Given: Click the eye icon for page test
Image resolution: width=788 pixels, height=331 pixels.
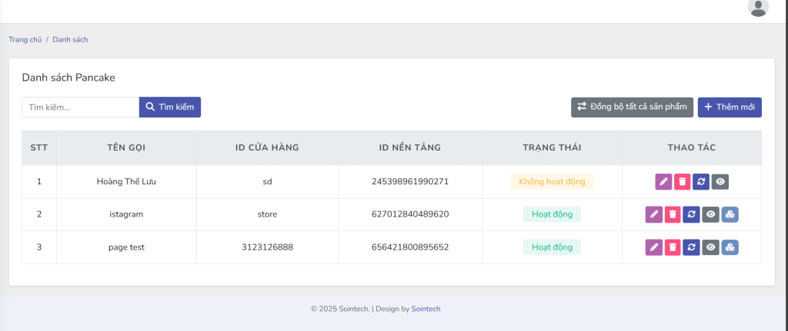Looking at the screenshot, I should (710, 247).
